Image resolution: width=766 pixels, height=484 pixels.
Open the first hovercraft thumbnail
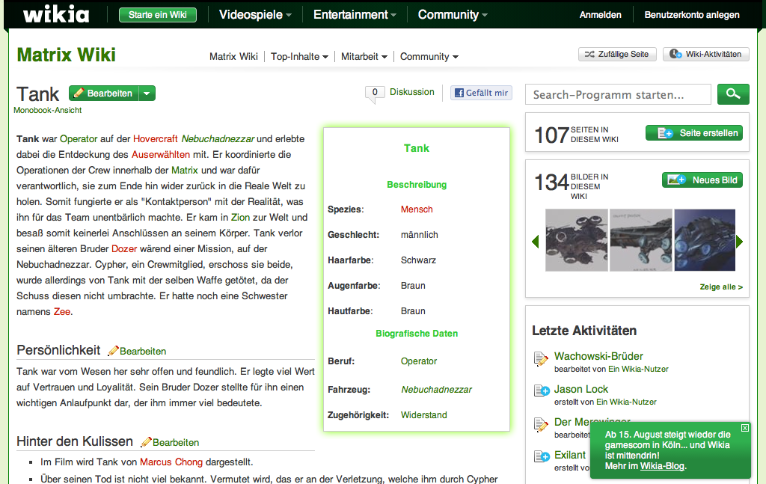[577, 240]
